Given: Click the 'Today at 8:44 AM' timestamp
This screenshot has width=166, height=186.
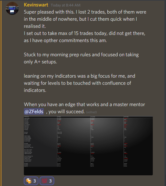Looking at the screenshot, I should coord(66,5).
